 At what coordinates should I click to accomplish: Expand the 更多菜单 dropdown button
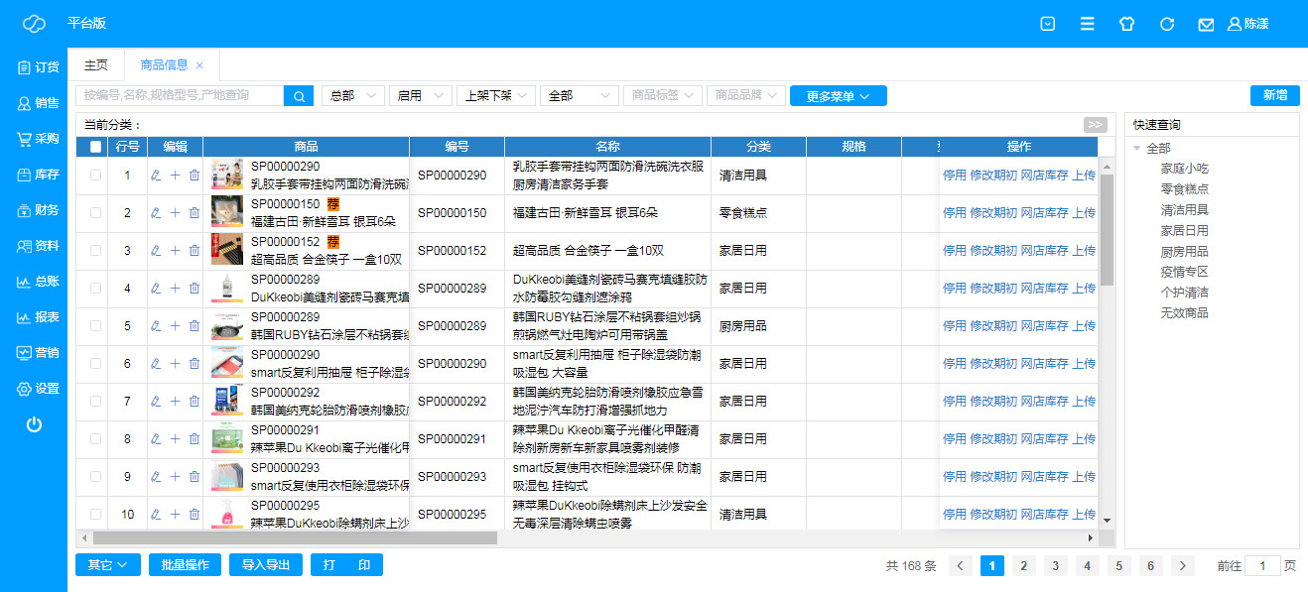tap(838, 96)
